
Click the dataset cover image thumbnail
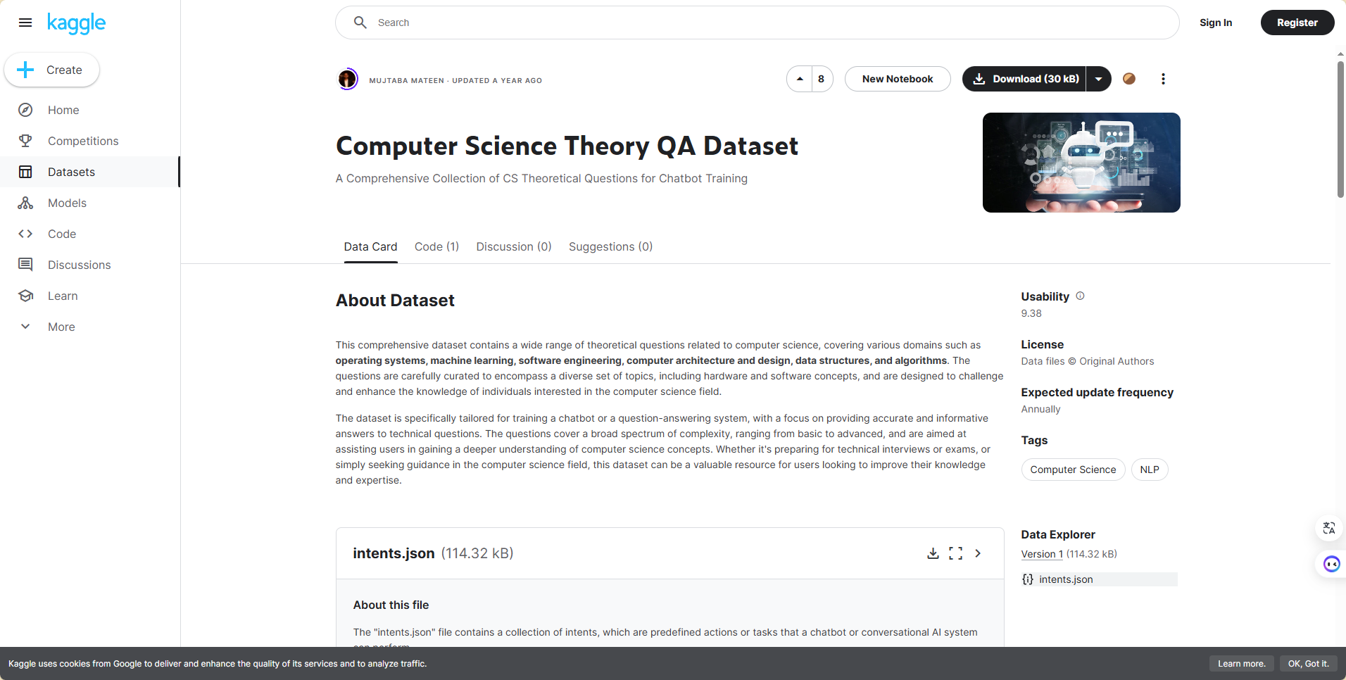[x=1081, y=163]
